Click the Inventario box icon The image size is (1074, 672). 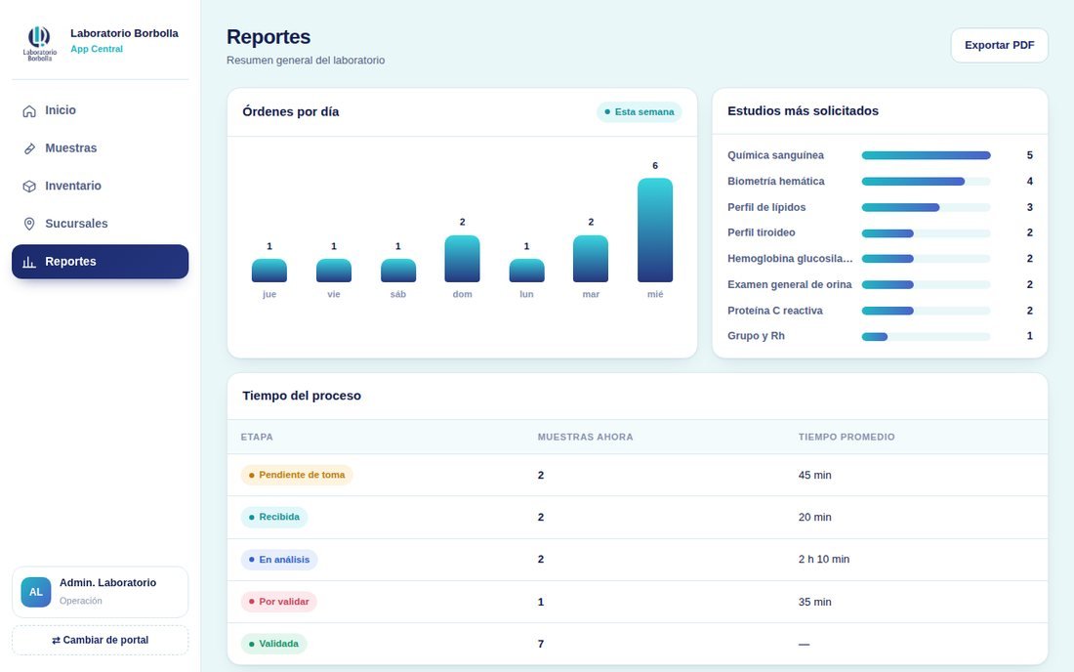(28, 187)
